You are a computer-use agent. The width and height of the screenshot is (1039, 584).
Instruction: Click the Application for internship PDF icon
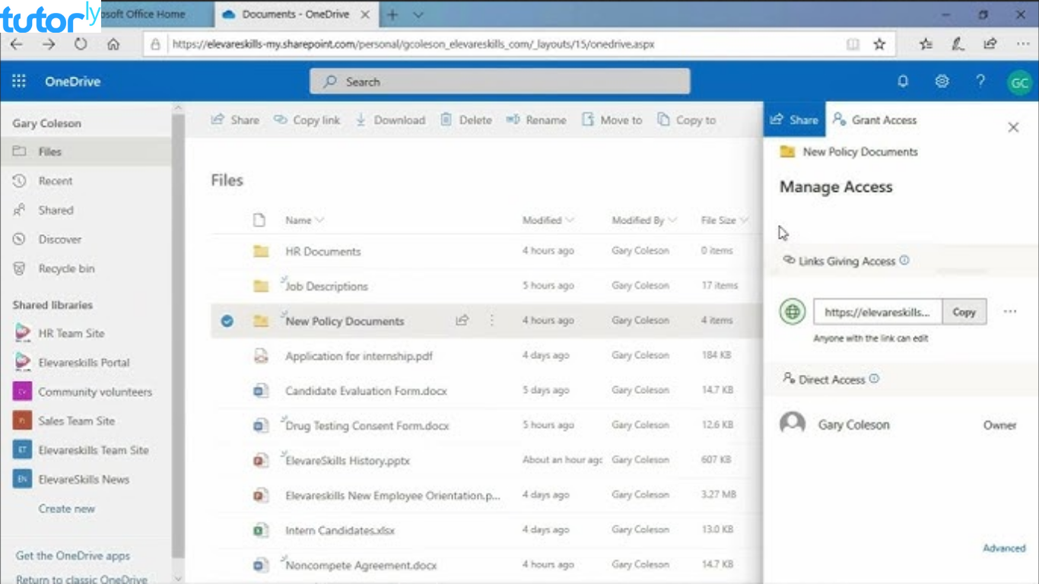[x=260, y=356]
